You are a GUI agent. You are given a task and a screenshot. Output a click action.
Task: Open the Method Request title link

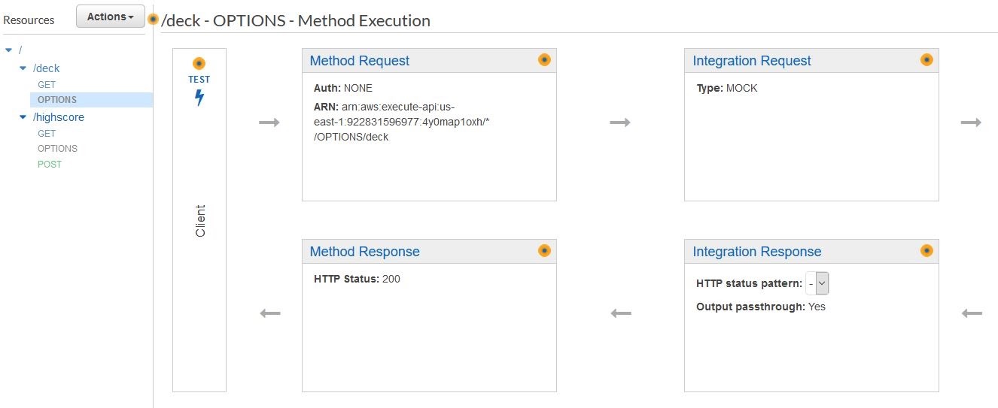tap(360, 61)
